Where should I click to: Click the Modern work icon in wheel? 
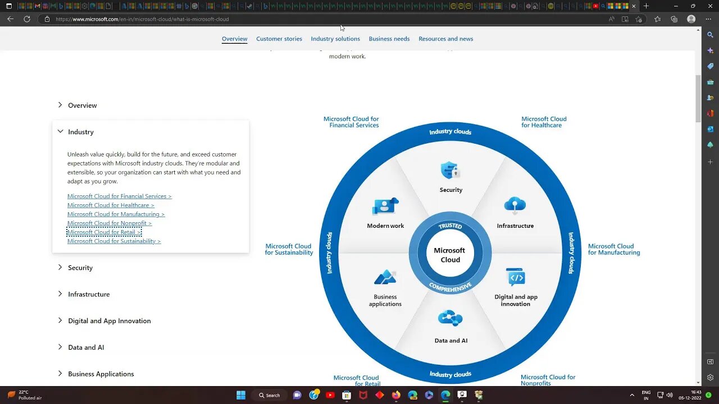click(385, 206)
